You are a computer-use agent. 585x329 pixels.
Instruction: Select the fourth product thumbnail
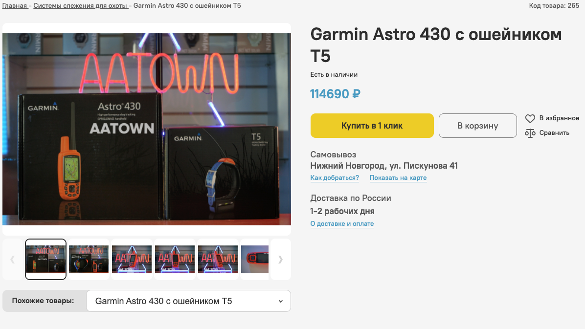175,259
